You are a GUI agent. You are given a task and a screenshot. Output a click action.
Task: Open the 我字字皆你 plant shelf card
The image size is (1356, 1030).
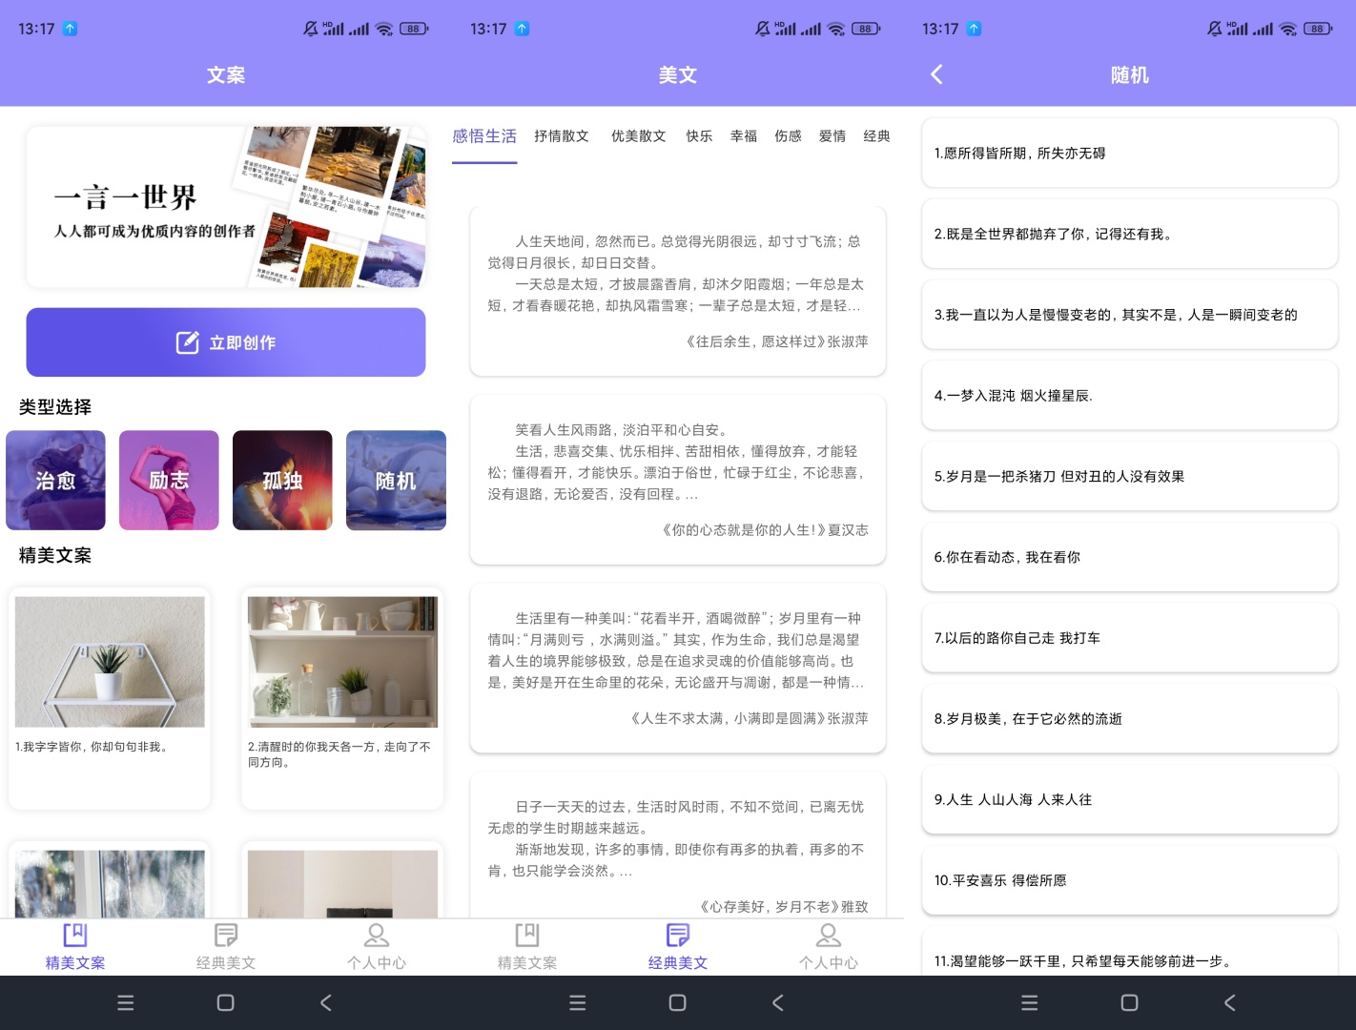(110, 697)
